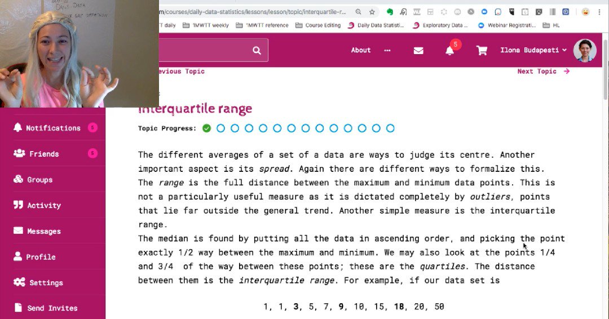Expand the Ilona Budapesti user dropdown
This screenshot has width=609, height=319.
[x=533, y=50]
